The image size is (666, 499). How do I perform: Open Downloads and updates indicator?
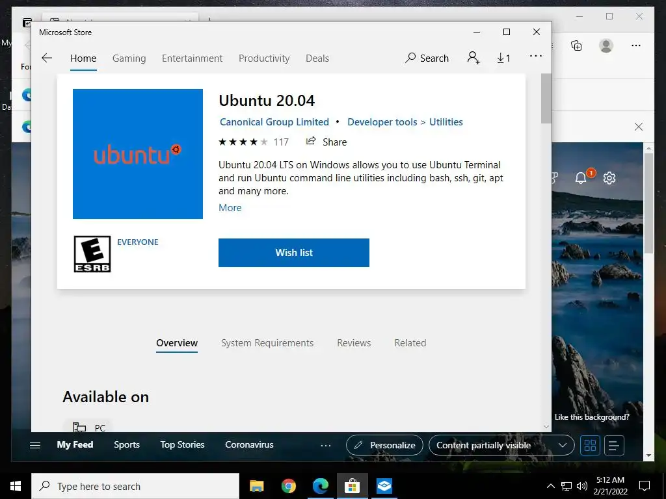point(504,58)
